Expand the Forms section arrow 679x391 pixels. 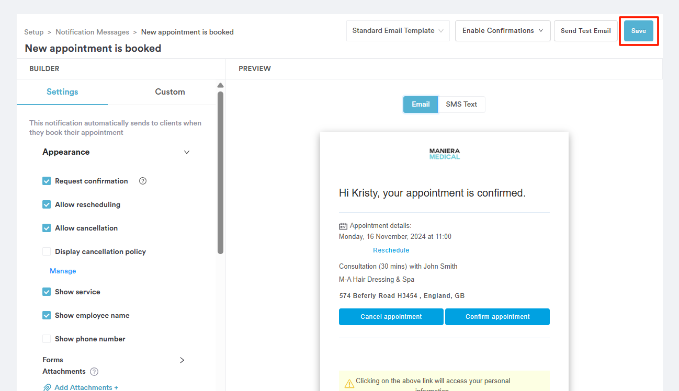182,360
